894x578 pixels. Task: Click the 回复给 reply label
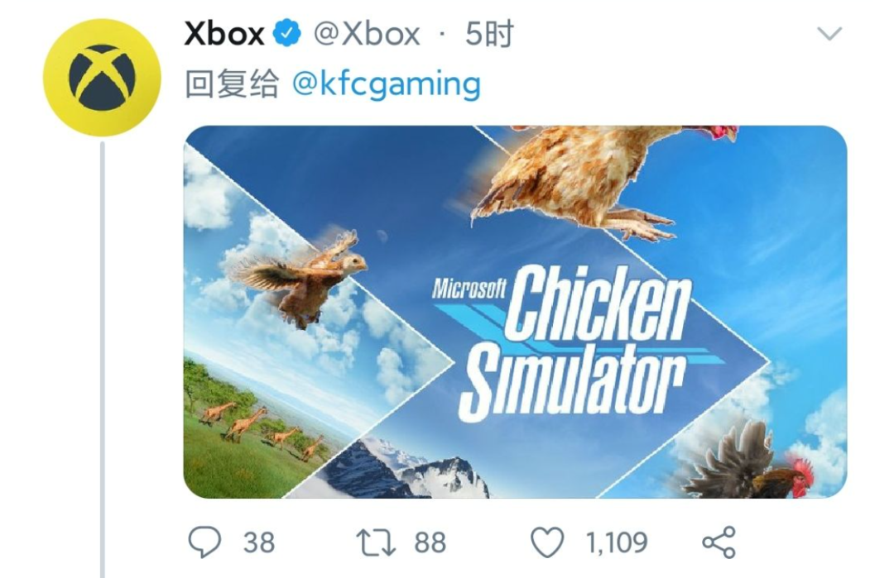point(232,84)
